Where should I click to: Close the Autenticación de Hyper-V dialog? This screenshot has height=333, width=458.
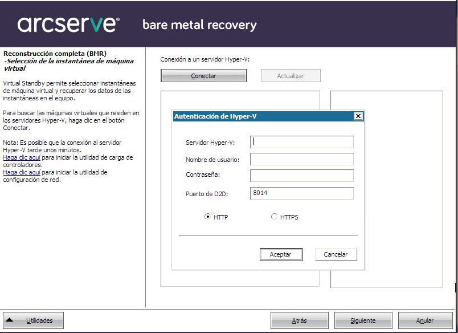[x=358, y=116]
